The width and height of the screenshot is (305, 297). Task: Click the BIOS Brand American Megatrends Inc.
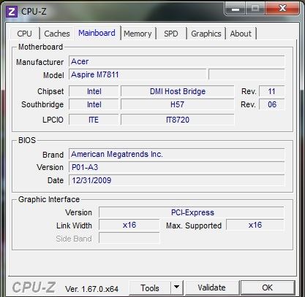pos(177,154)
